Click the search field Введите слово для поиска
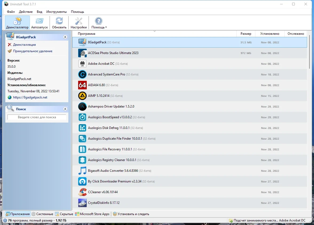The image size is (314, 225). click(x=37, y=117)
